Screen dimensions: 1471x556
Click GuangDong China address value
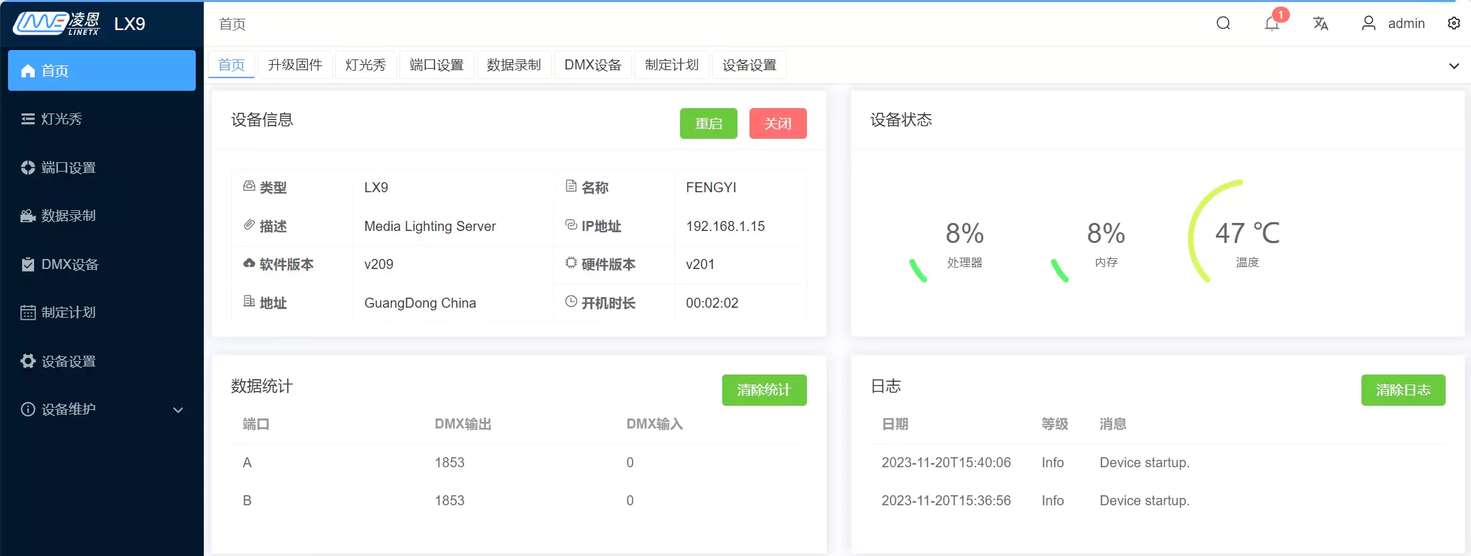(420, 303)
